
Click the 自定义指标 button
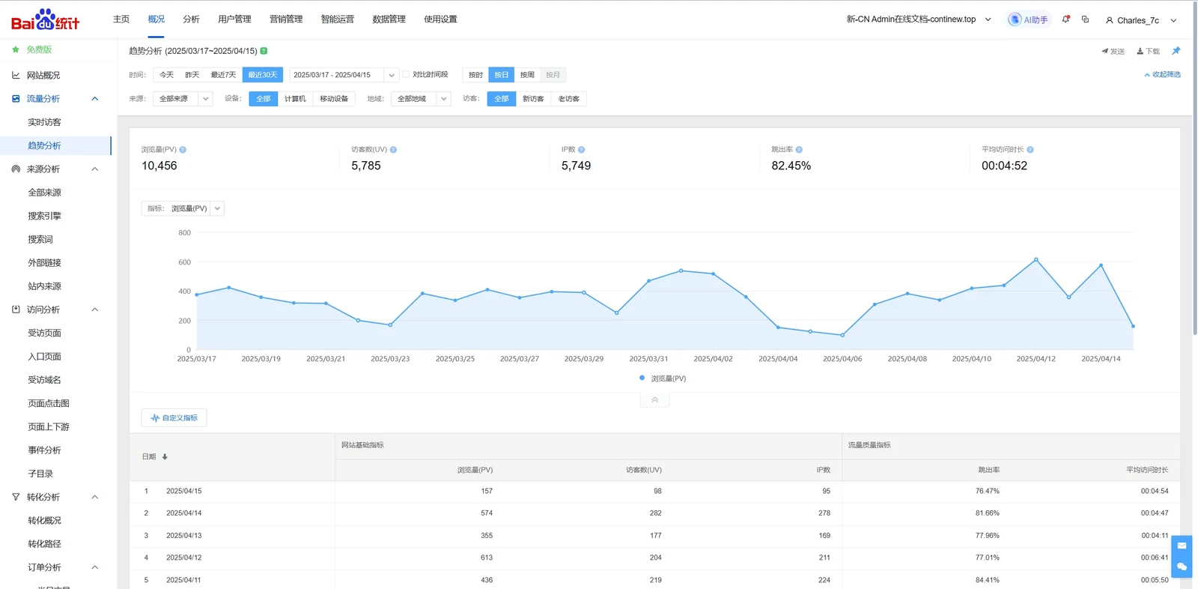(174, 418)
